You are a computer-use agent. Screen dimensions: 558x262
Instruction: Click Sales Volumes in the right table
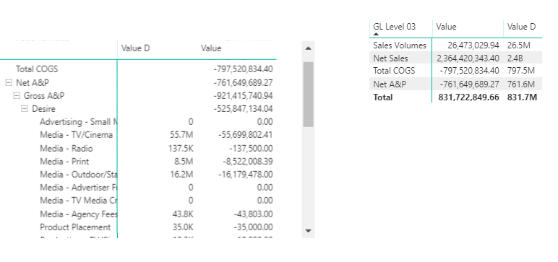point(400,45)
